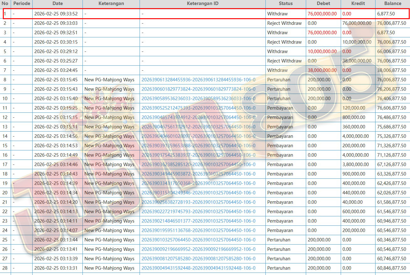Click the 3,800,000.00 kredit in row 17

pyautogui.click(x=356, y=164)
